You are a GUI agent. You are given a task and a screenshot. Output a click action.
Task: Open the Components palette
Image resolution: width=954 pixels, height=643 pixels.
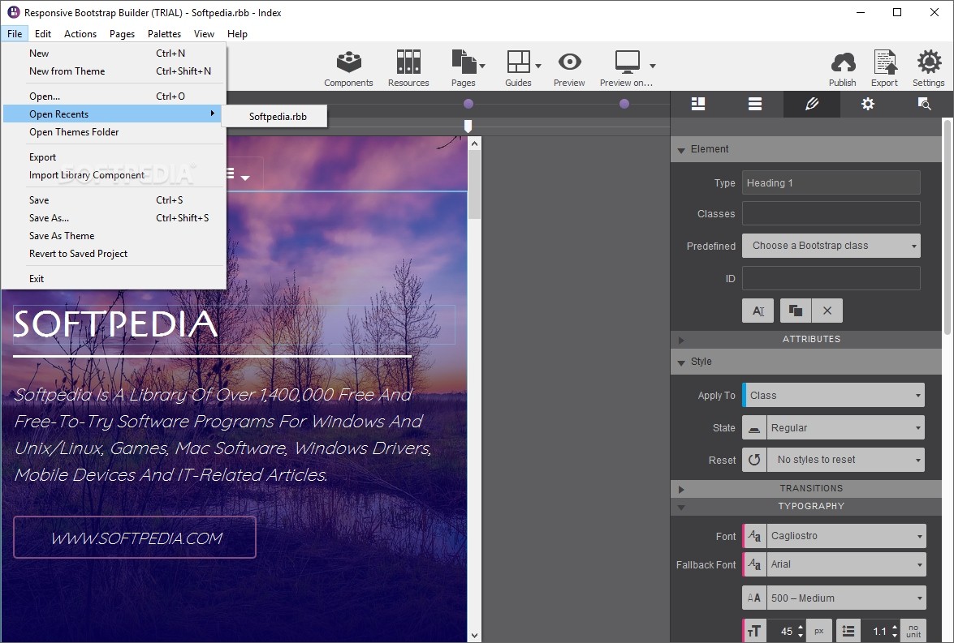click(x=348, y=68)
